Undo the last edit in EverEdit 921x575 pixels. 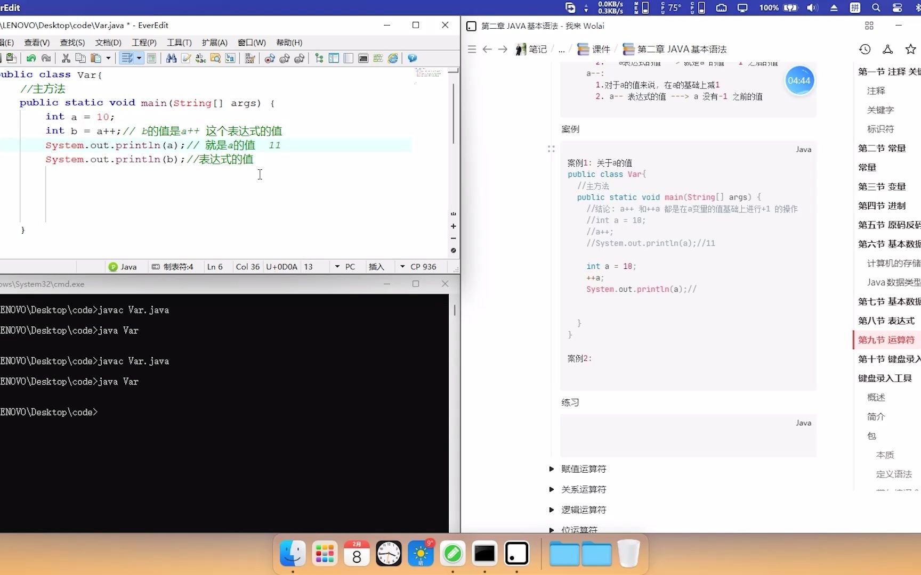tap(30, 58)
